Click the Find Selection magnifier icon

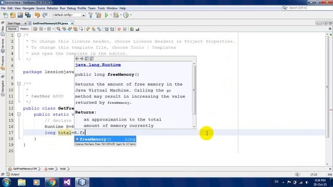coord(58,29)
